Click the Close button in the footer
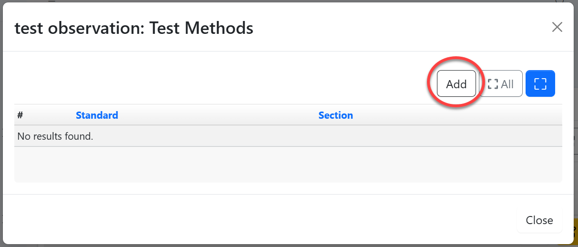This screenshot has width=578, height=247. point(539,220)
